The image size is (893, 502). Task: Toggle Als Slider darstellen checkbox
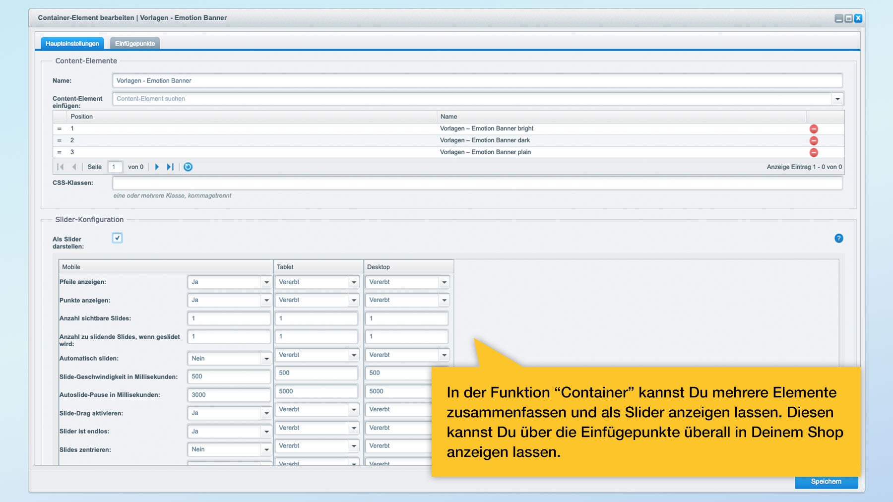tap(118, 238)
